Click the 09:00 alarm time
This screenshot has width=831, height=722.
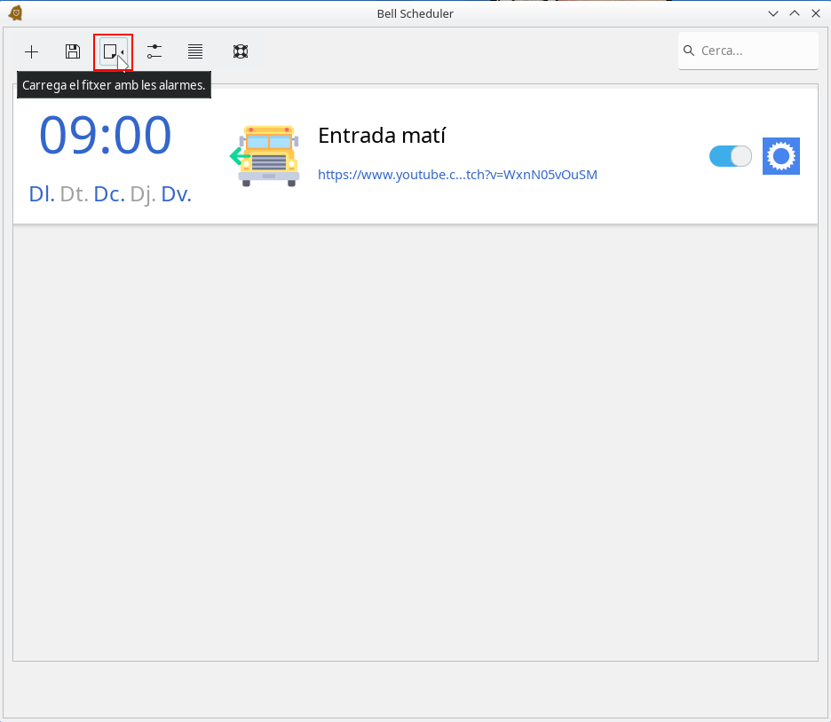pyautogui.click(x=105, y=136)
